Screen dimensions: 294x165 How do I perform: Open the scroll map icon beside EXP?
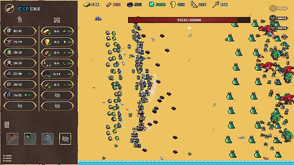click(x=9, y=9)
